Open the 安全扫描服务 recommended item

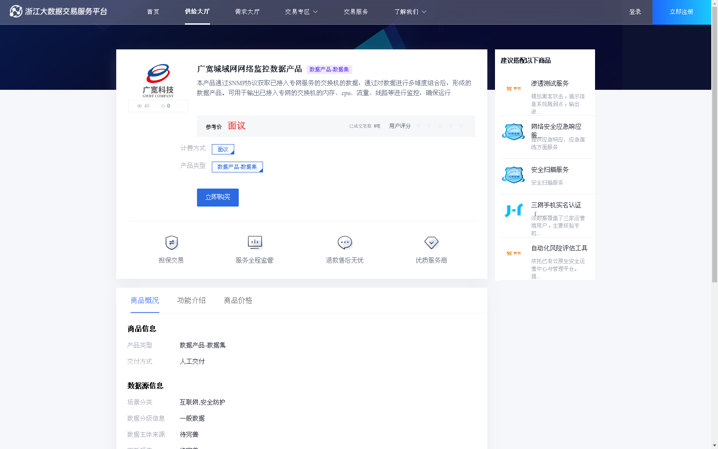pyautogui.click(x=550, y=170)
